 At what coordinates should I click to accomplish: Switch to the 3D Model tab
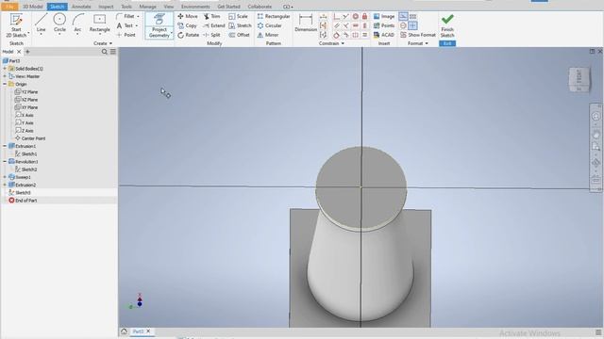33,7
